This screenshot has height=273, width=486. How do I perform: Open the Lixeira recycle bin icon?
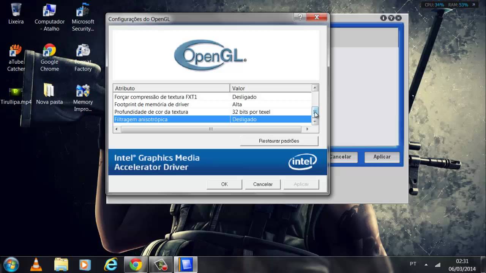coord(16,14)
